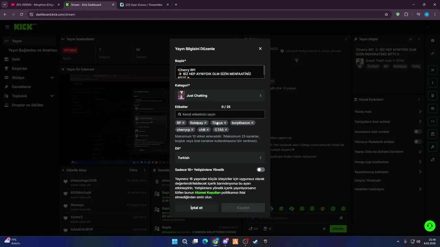Click the wrench icon in right rail
The width and height of the screenshot is (440, 247).
pyautogui.click(x=433, y=146)
